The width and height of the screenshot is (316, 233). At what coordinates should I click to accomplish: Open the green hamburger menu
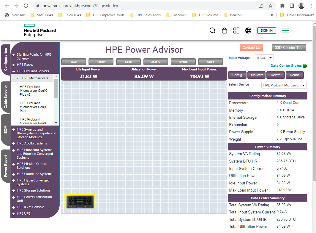point(285,30)
